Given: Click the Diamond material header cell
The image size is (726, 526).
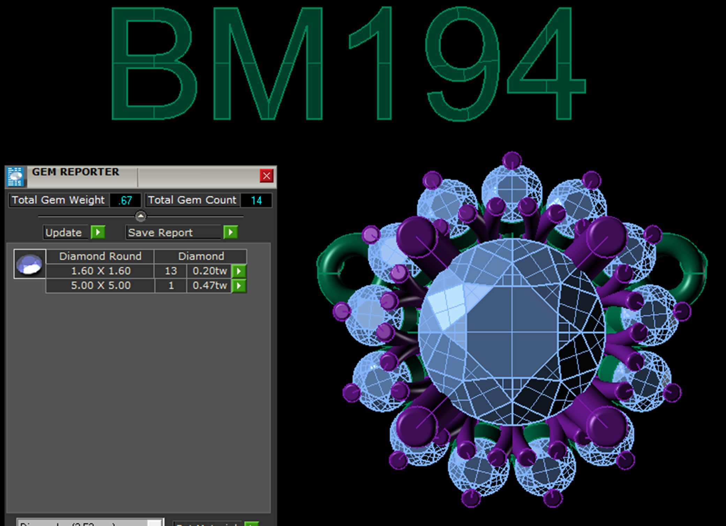Looking at the screenshot, I should pyautogui.click(x=201, y=256).
